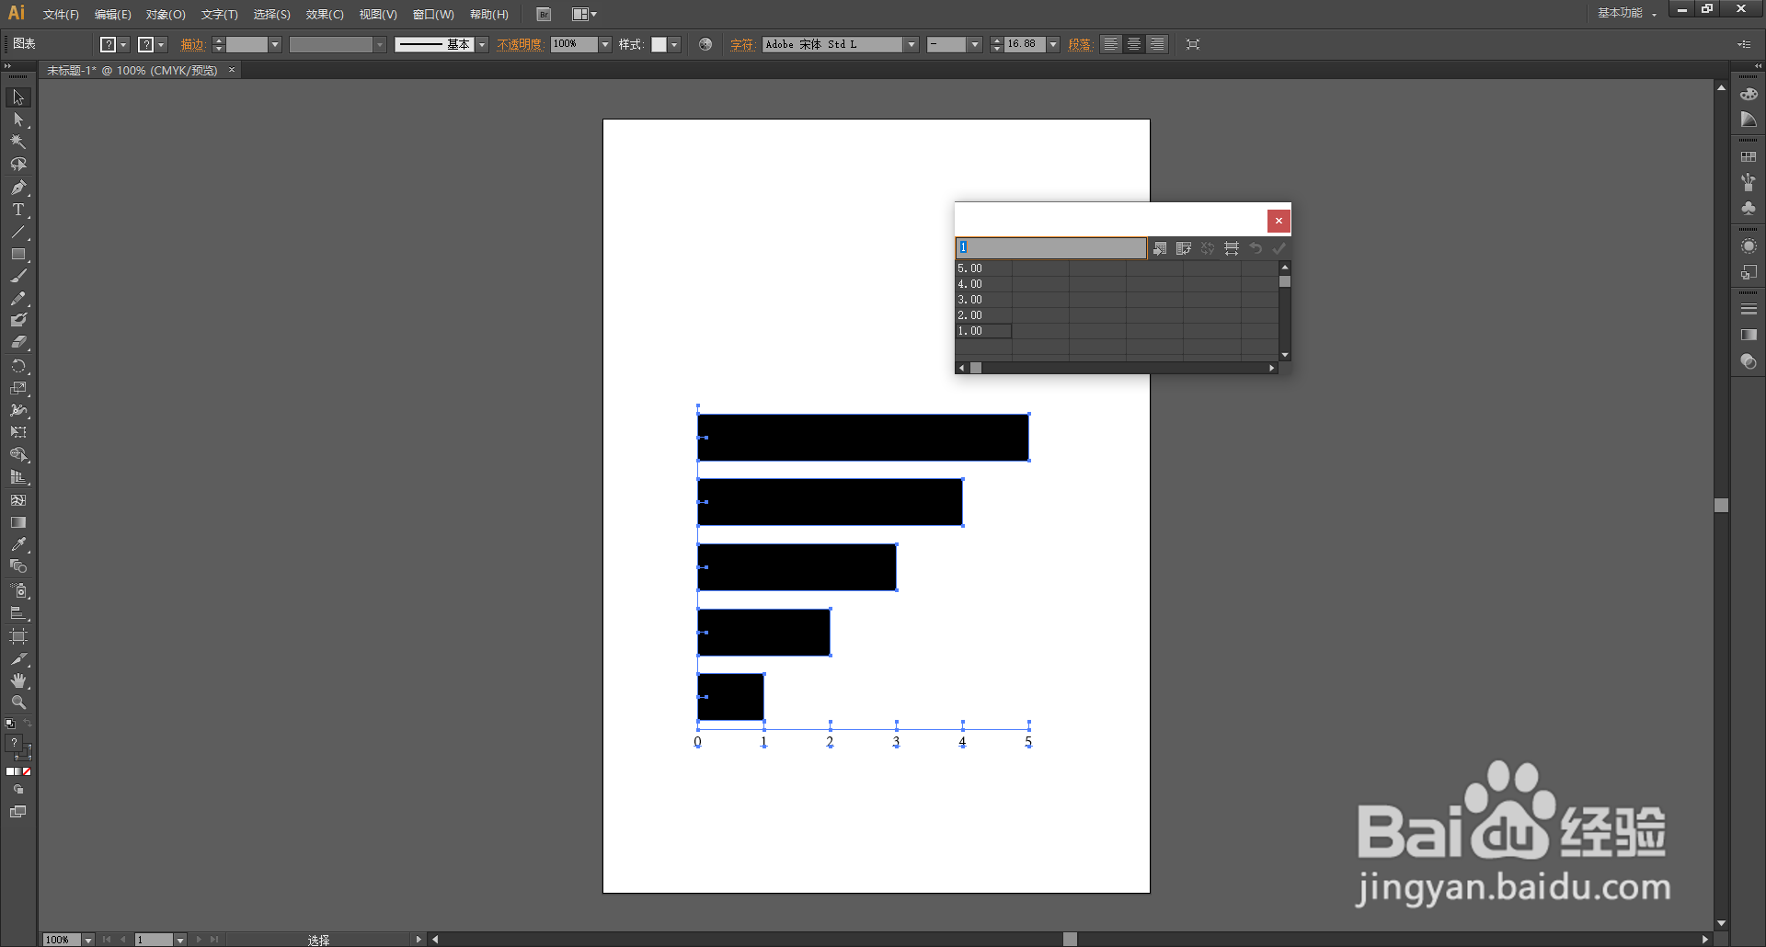Apply graph data with the checkmark button
The height and width of the screenshot is (947, 1766).
1279,248
